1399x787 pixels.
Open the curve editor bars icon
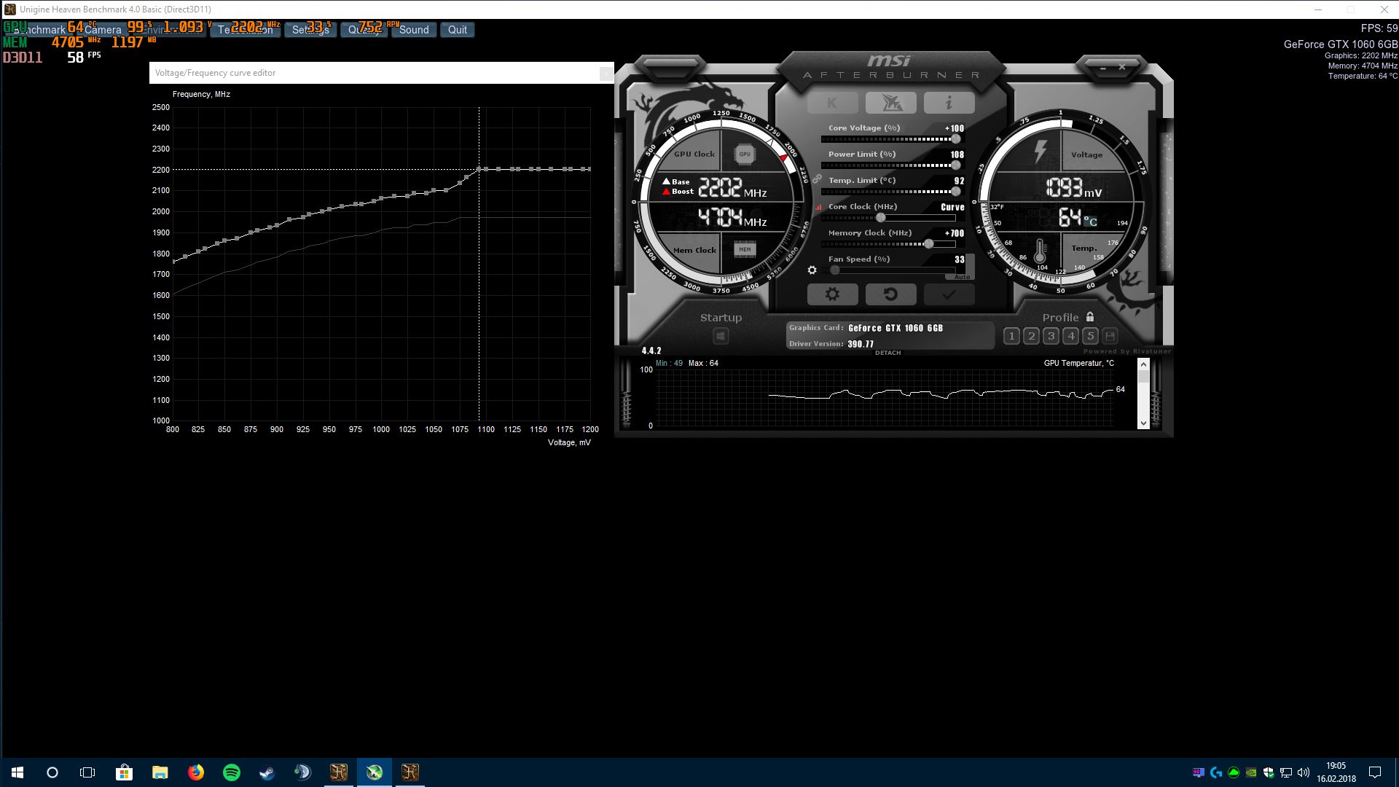click(x=818, y=207)
